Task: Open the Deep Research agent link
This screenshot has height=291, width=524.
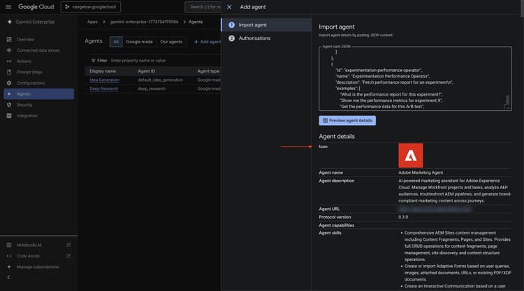Action: (103, 89)
